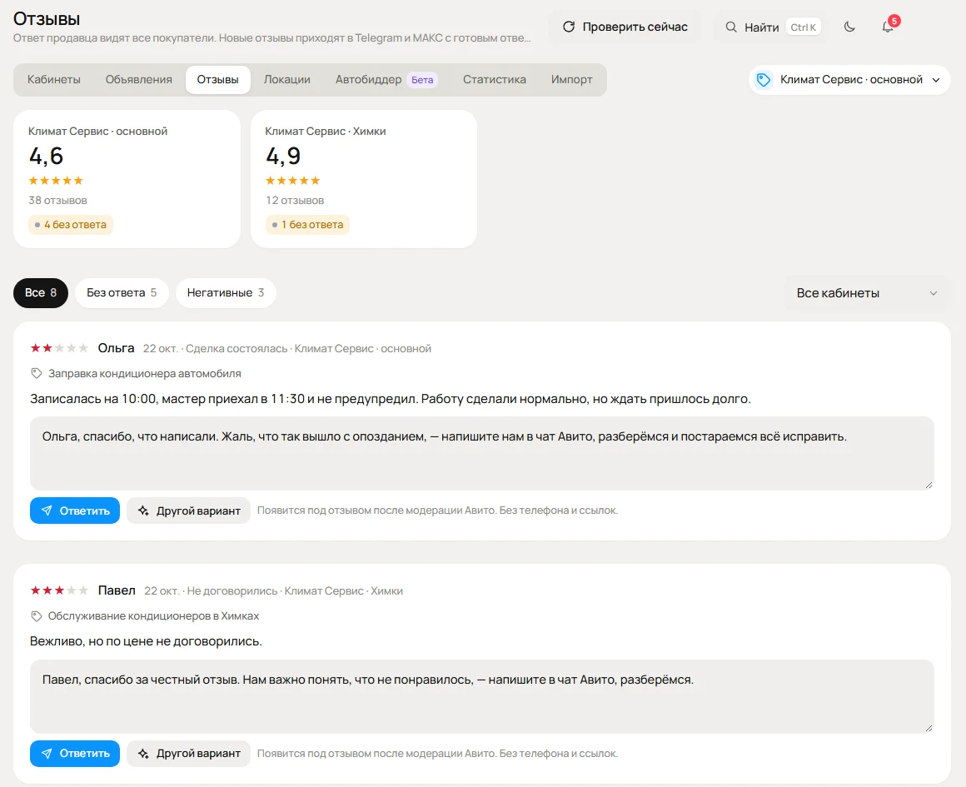This screenshot has height=787, width=966.
Task: Open the Кабинеты tab
Action: (53, 79)
